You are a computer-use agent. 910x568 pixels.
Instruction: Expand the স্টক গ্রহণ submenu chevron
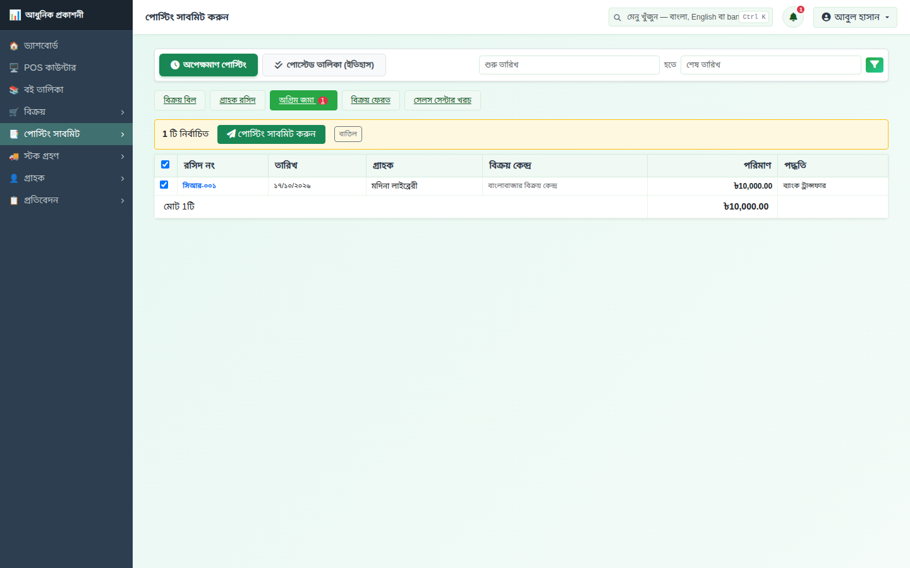point(123,157)
